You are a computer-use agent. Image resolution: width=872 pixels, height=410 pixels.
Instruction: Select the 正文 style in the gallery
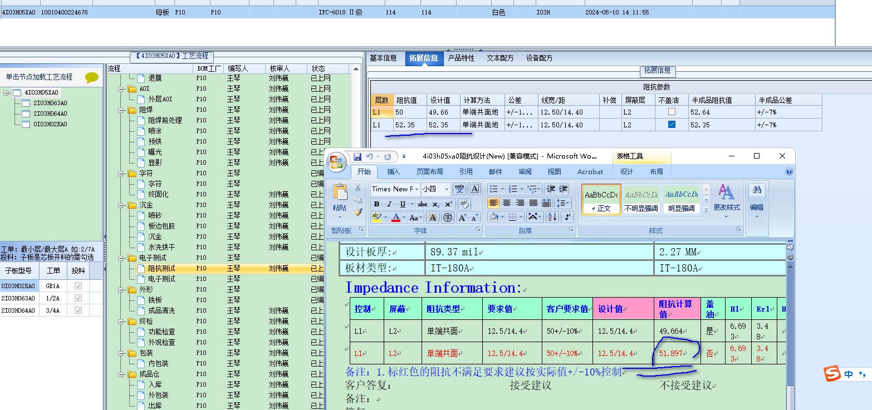601,200
